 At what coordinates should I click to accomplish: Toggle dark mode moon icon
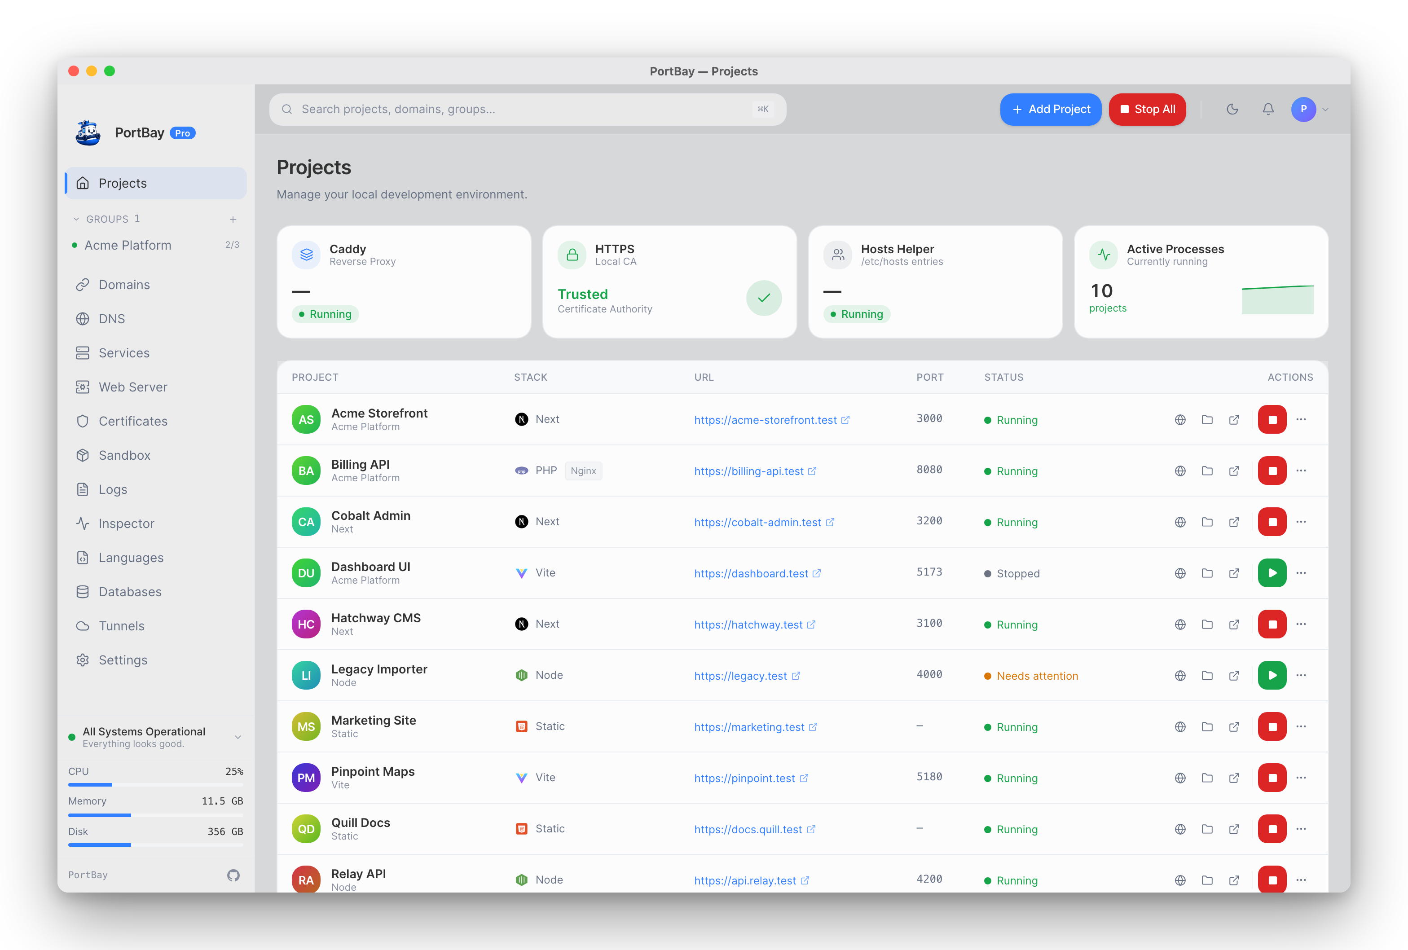click(1232, 109)
